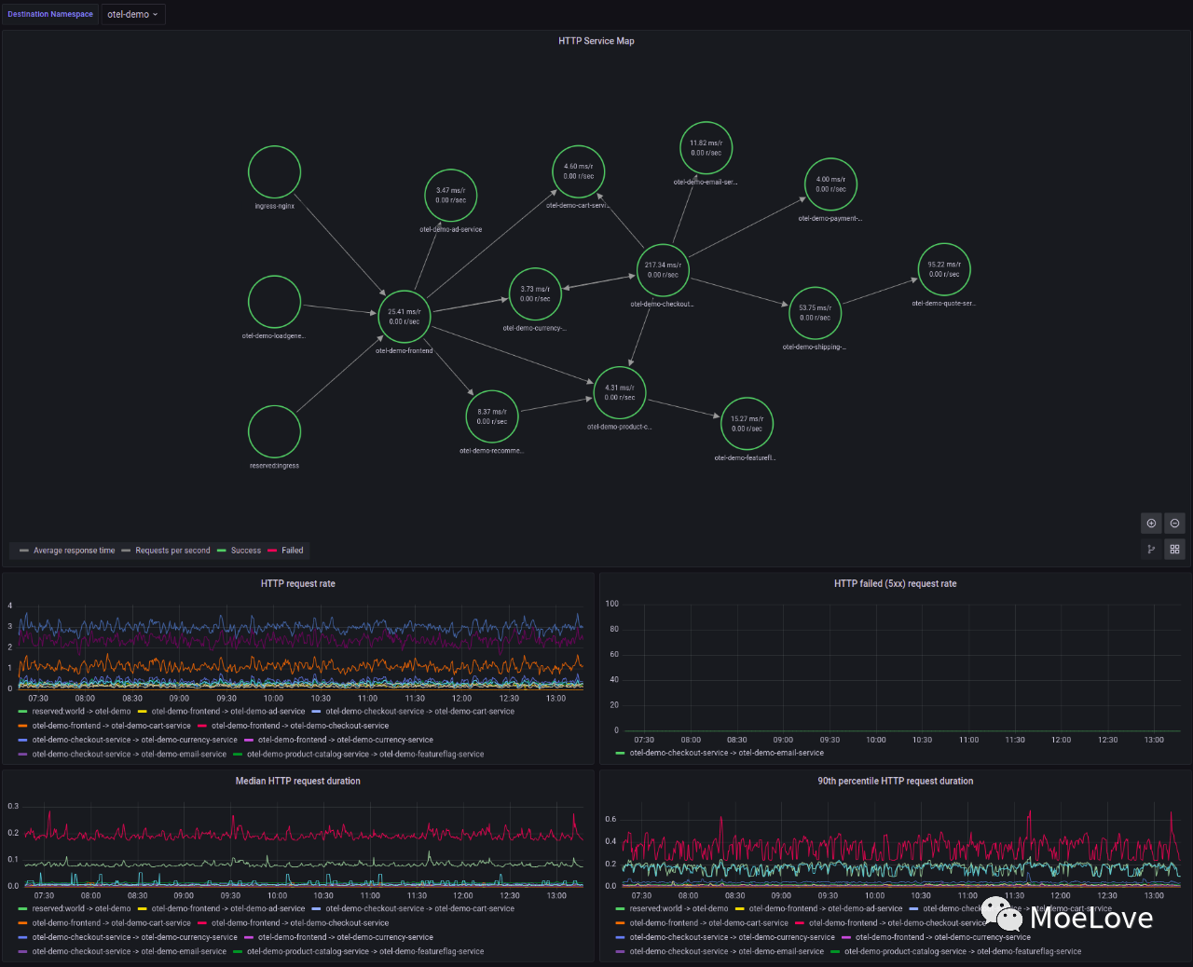Open the Median HTTP request duration panel menu

(297, 782)
